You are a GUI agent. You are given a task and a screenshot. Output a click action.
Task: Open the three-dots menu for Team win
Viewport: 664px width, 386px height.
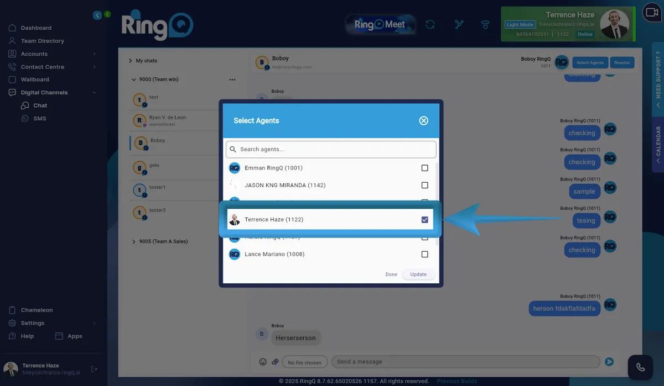click(232, 80)
